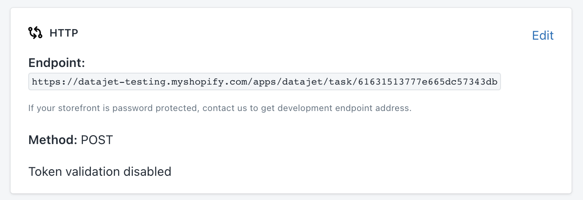Viewport: 583px width, 200px height.
Task: Click the Method label
Action: point(53,140)
